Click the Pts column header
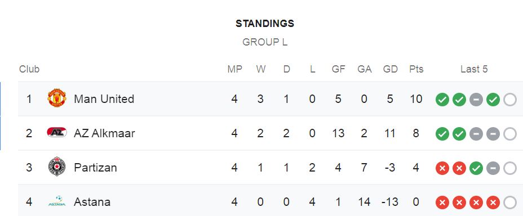The image size is (523, 216). point(416,69)
